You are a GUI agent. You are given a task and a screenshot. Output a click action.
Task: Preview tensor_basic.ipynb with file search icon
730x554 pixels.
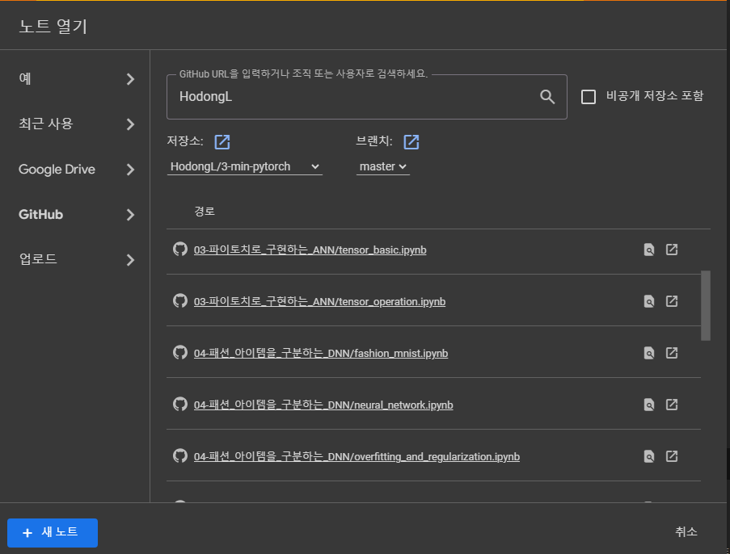(649, 250)
